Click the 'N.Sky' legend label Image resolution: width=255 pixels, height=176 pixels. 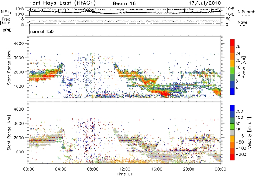click(x=6, y=12)
